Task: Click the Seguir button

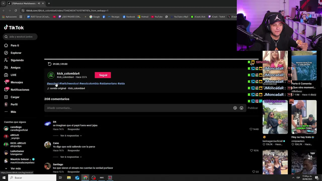Action: pyautogui.click(x=103, y=75)
